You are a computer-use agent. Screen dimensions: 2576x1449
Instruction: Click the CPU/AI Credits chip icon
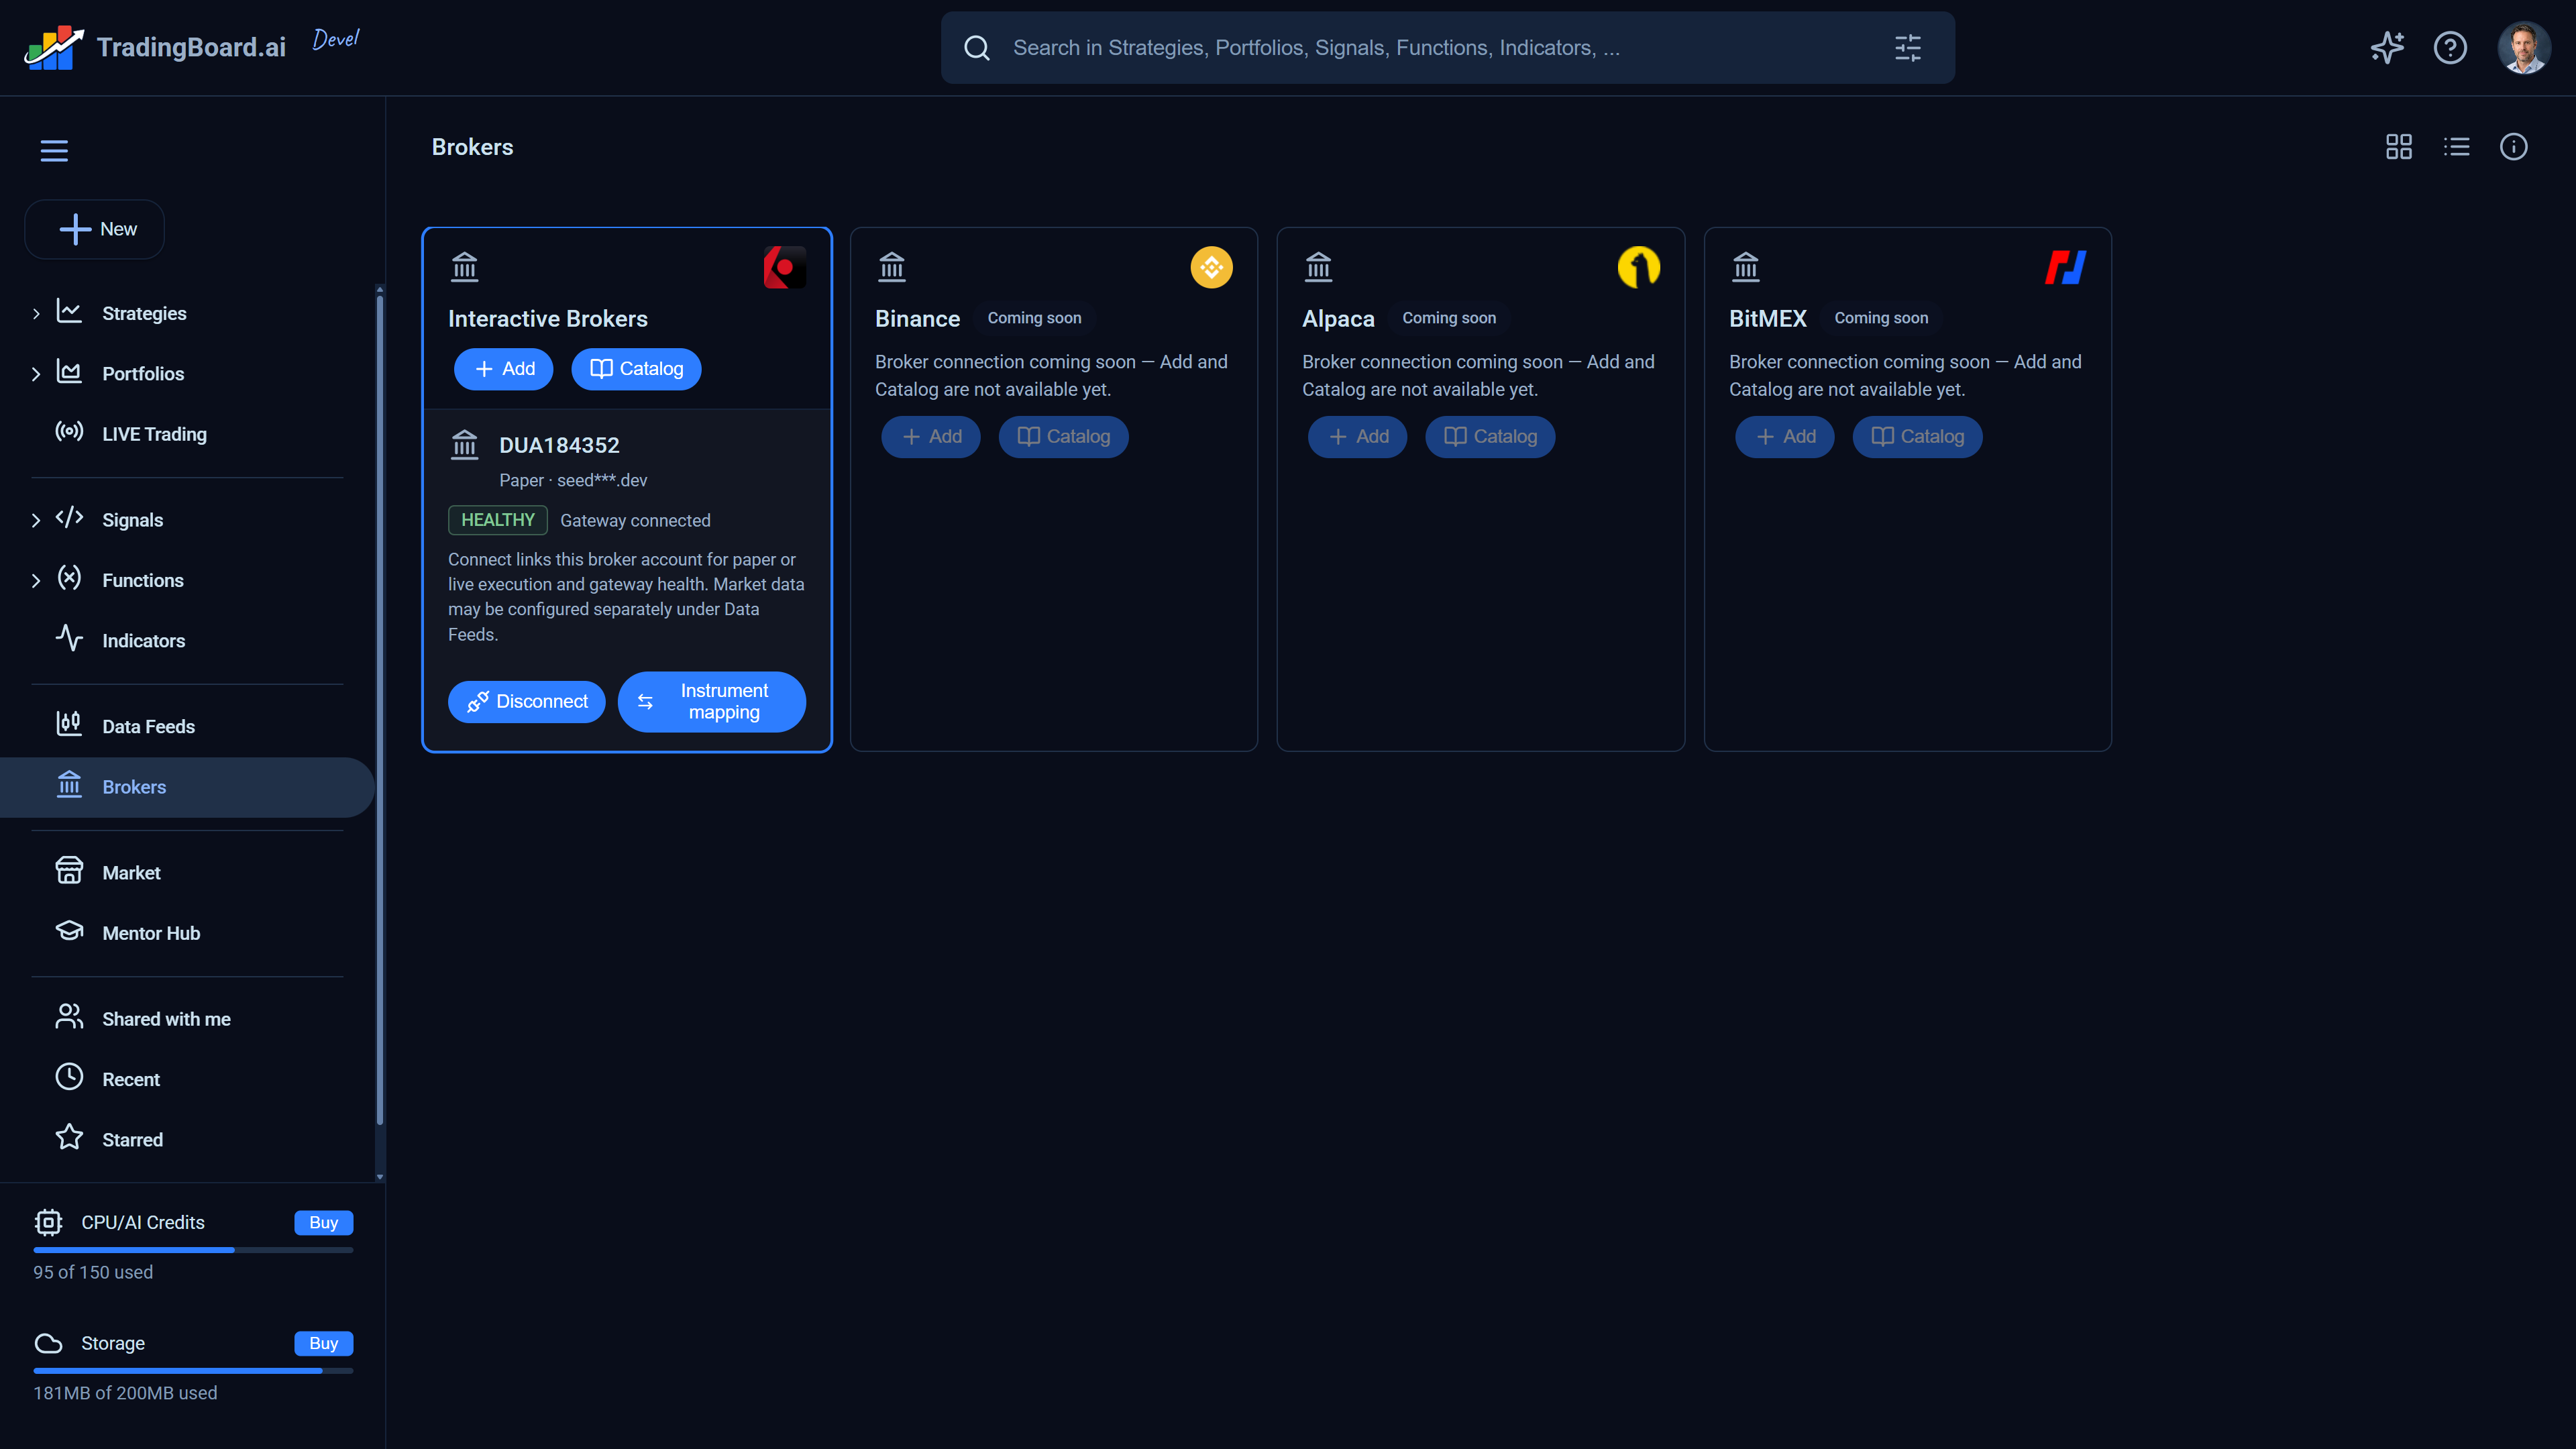coord(48,1223)
